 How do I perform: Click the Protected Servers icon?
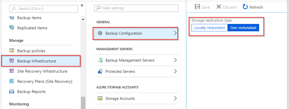[100, 72]
